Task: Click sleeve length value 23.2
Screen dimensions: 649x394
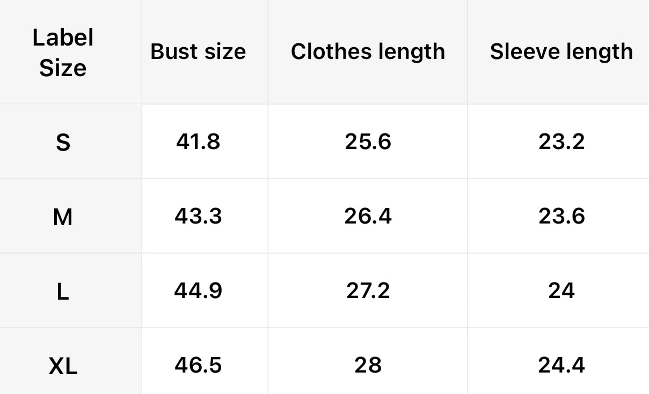Action: pos(561,142)
